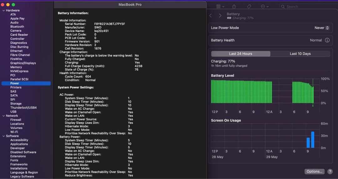Select Accessibility under Software
The image size is (338, 179).
(19, 140)
